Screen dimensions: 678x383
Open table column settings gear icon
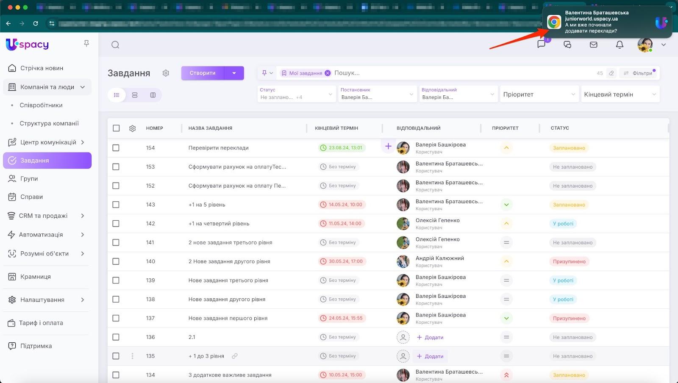(132, 128)
